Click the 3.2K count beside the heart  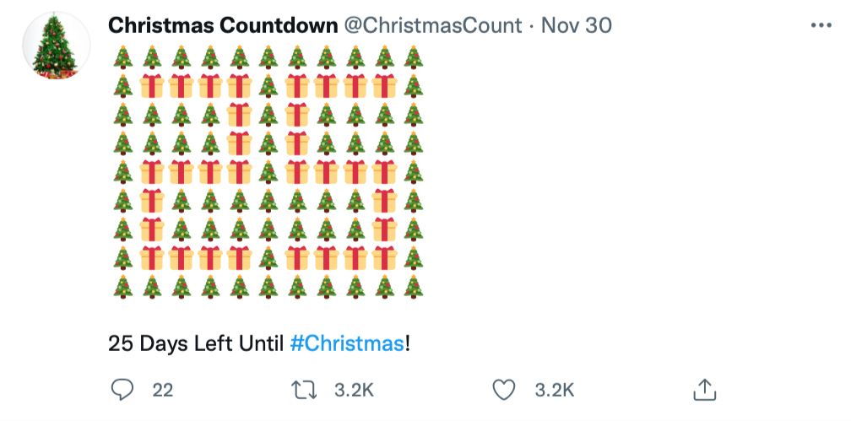(555, 390)
